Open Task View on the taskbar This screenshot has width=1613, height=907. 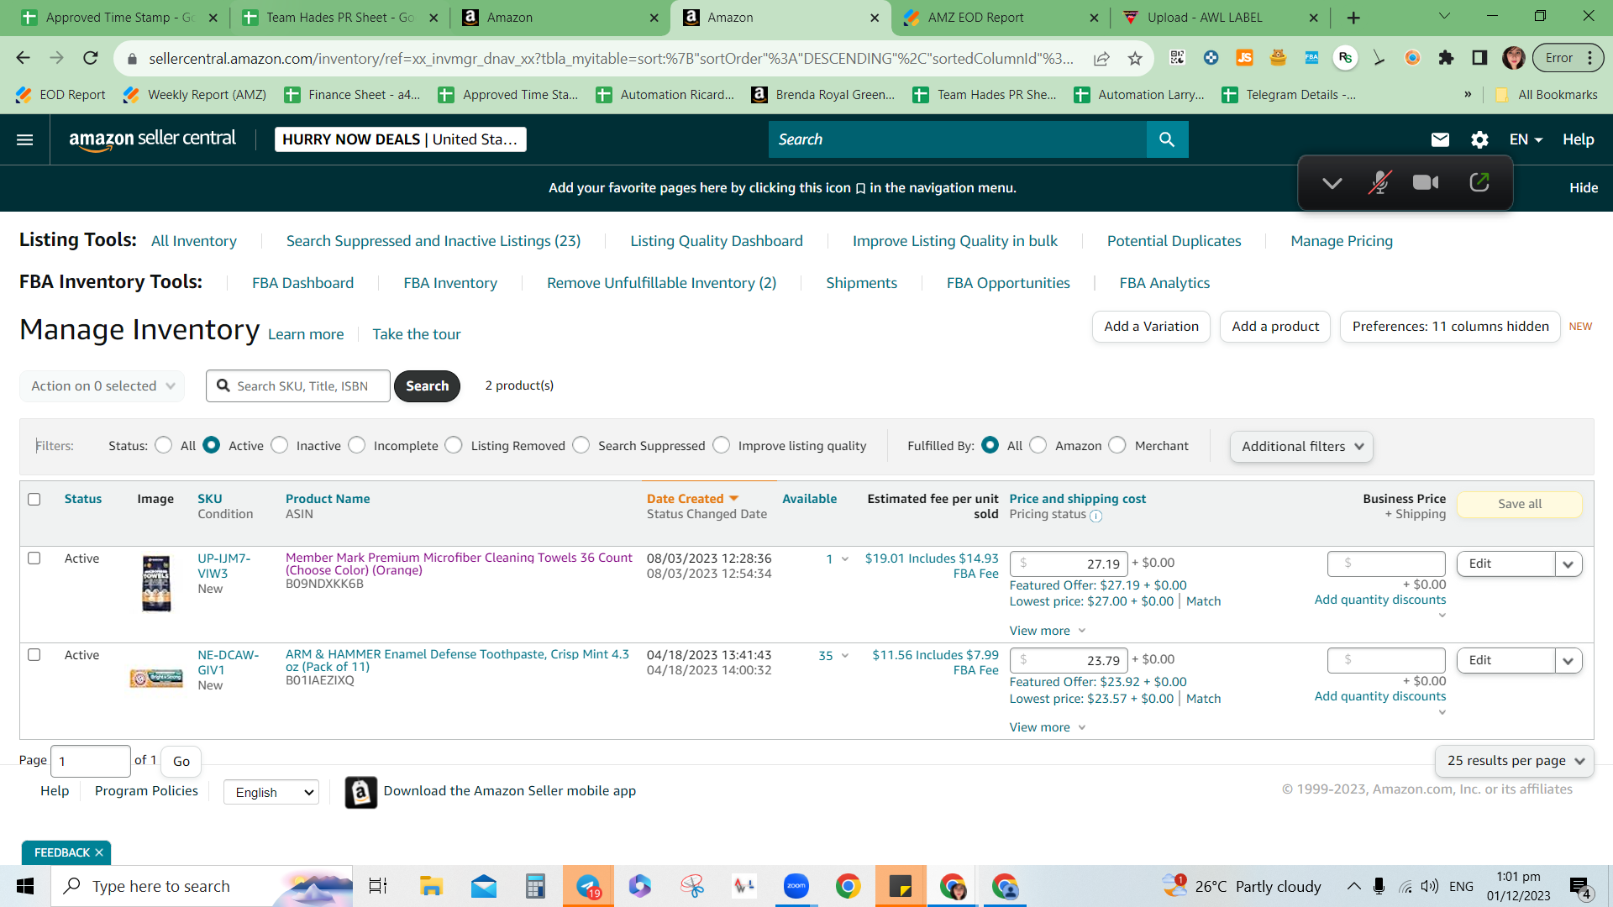pyautogui.click(x=378, y=886)
